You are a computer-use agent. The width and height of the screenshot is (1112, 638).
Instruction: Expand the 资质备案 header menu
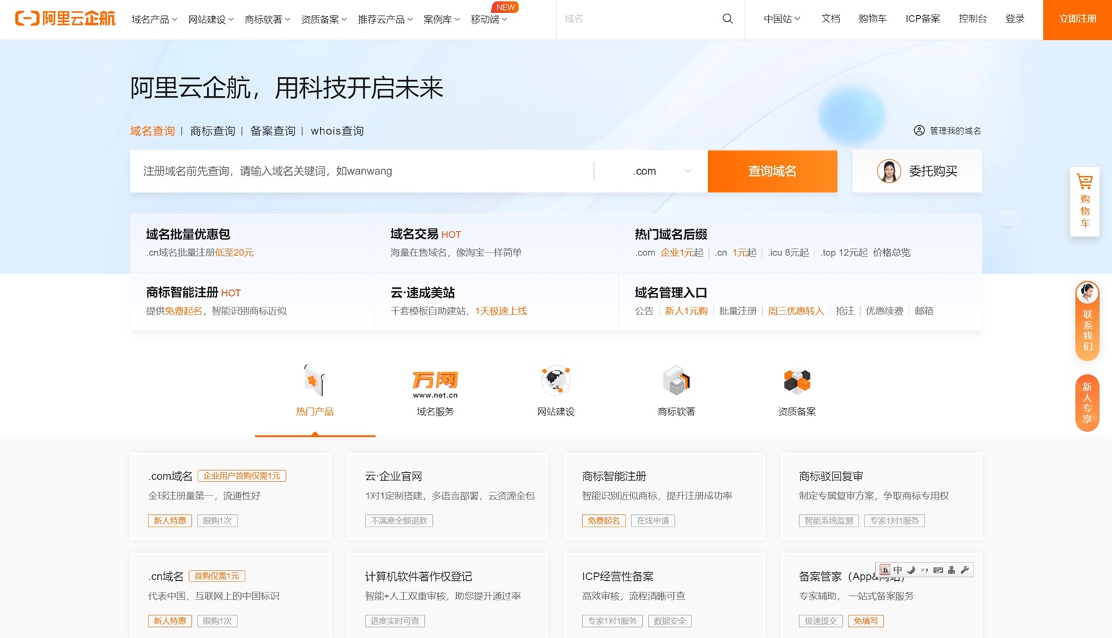coord(324,20)
